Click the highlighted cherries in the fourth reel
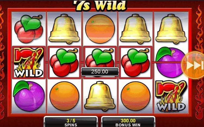204x127 pixels. pos(135,62)
